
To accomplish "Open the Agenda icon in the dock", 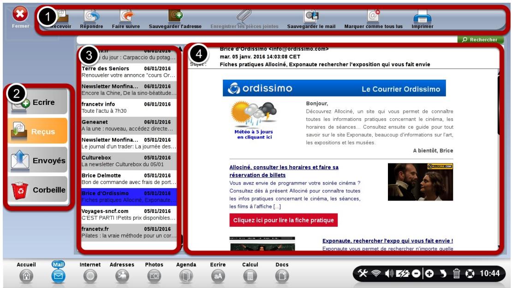I will pos(186,276).
